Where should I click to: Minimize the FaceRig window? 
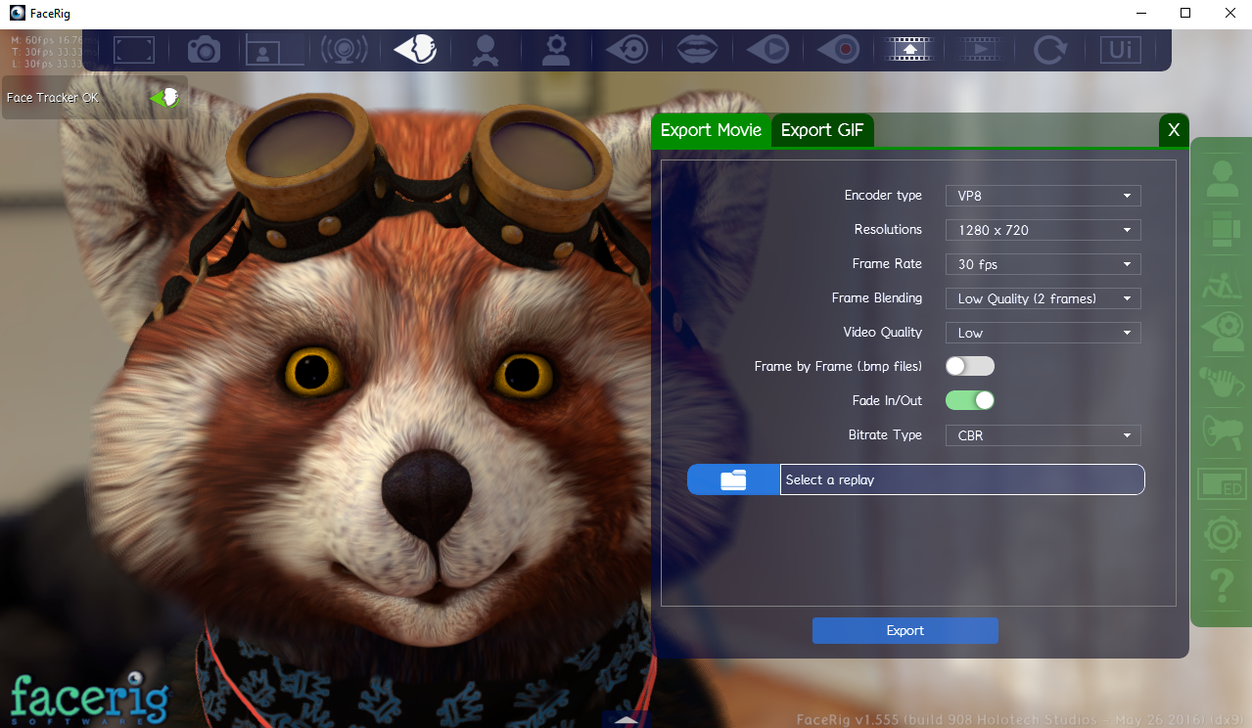click(1140, 13)
